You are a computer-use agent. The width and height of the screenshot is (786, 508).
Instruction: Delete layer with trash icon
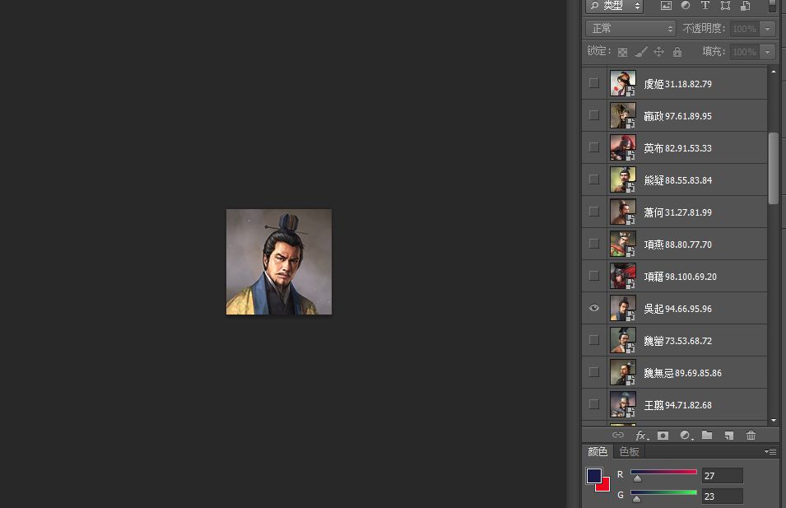coord(751,436)
